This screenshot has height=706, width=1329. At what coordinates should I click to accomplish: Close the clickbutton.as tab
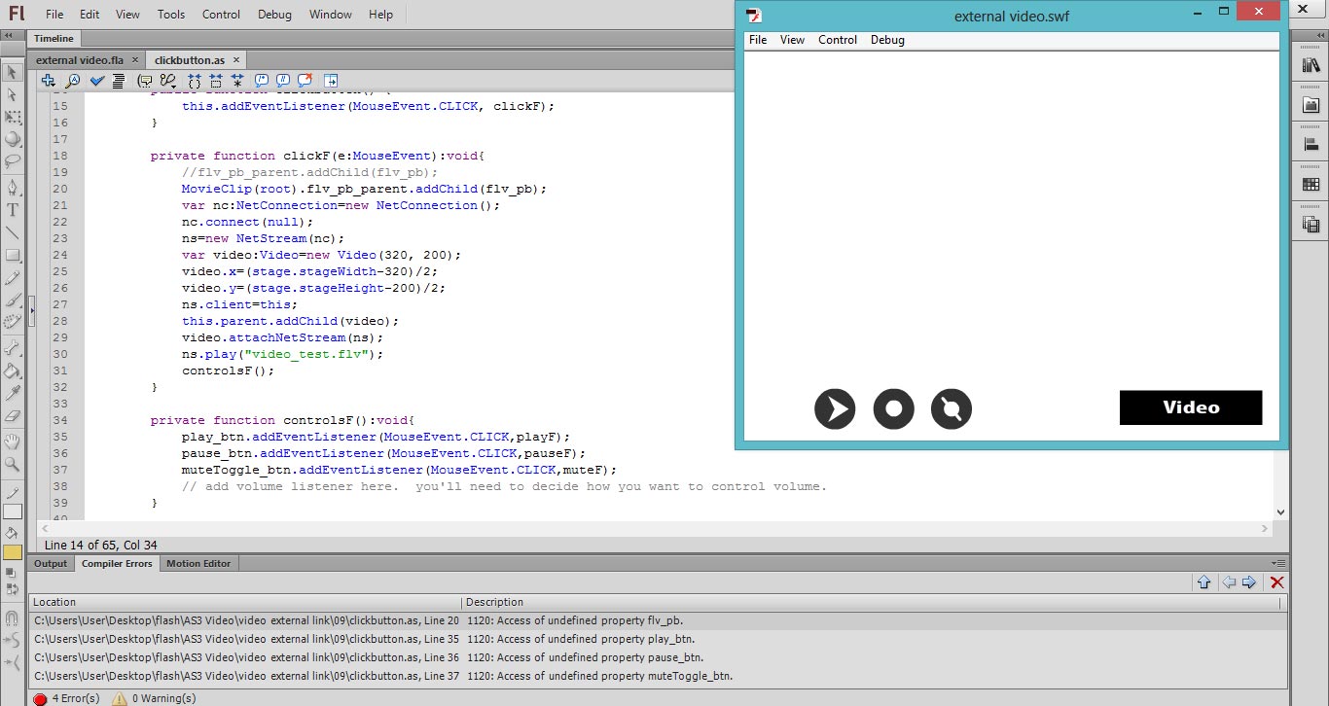(x=235, y=60)
